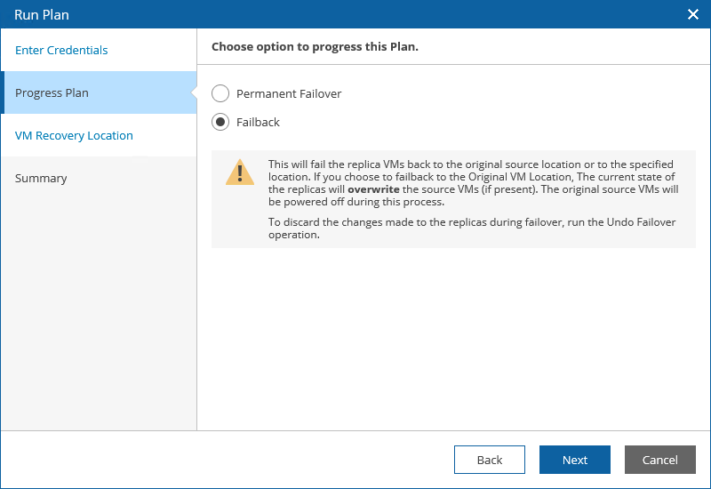This screenshot has height=489, width=711.
Task: Click the Failback option label text
Action: coord(258,122)
